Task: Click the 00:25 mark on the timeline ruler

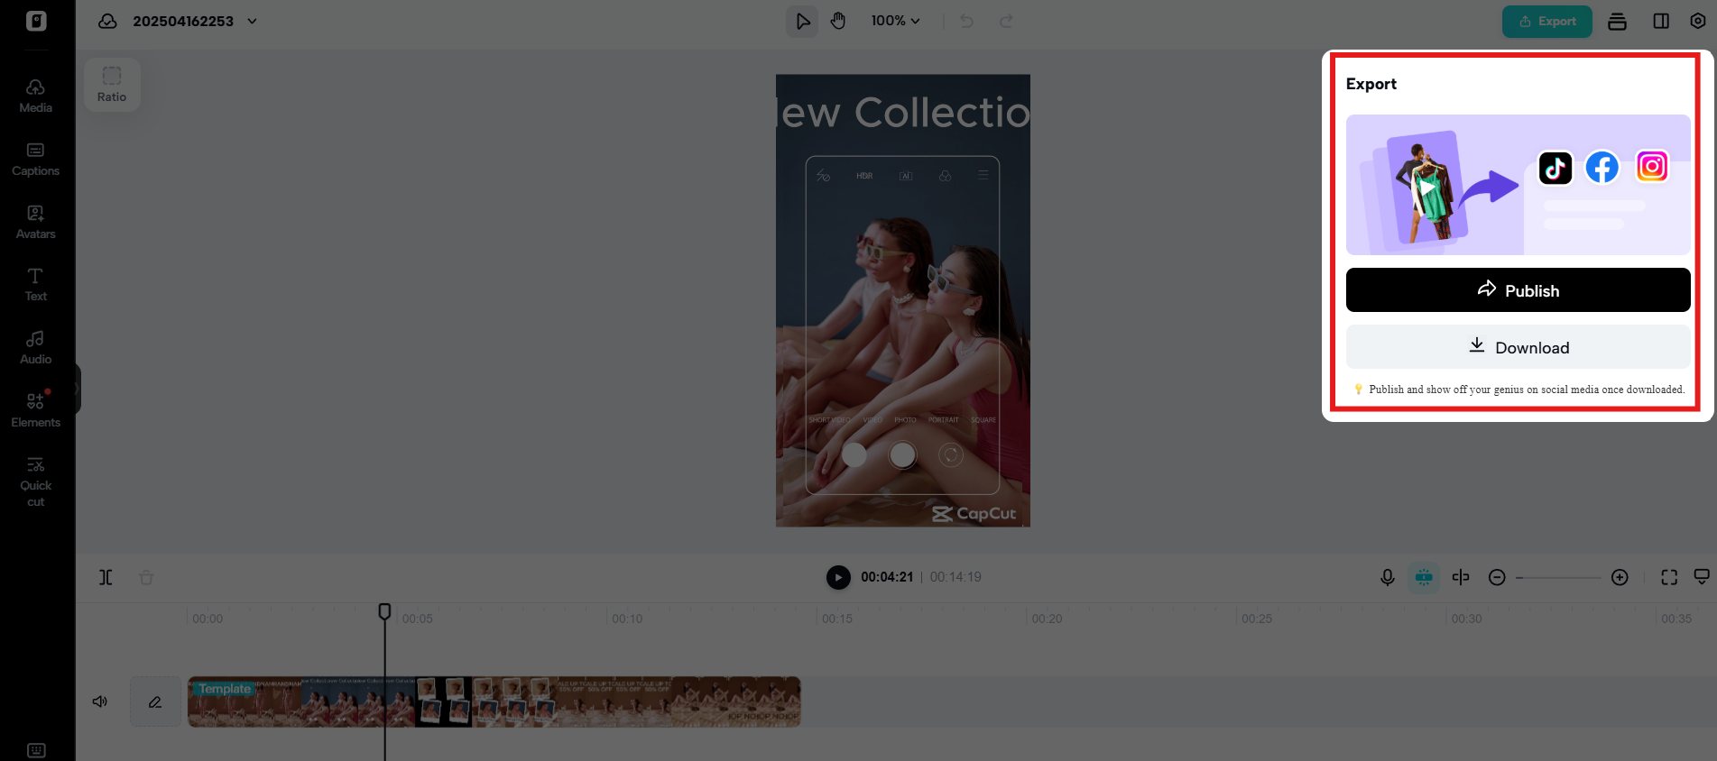Action: (x=1257, y=619)
